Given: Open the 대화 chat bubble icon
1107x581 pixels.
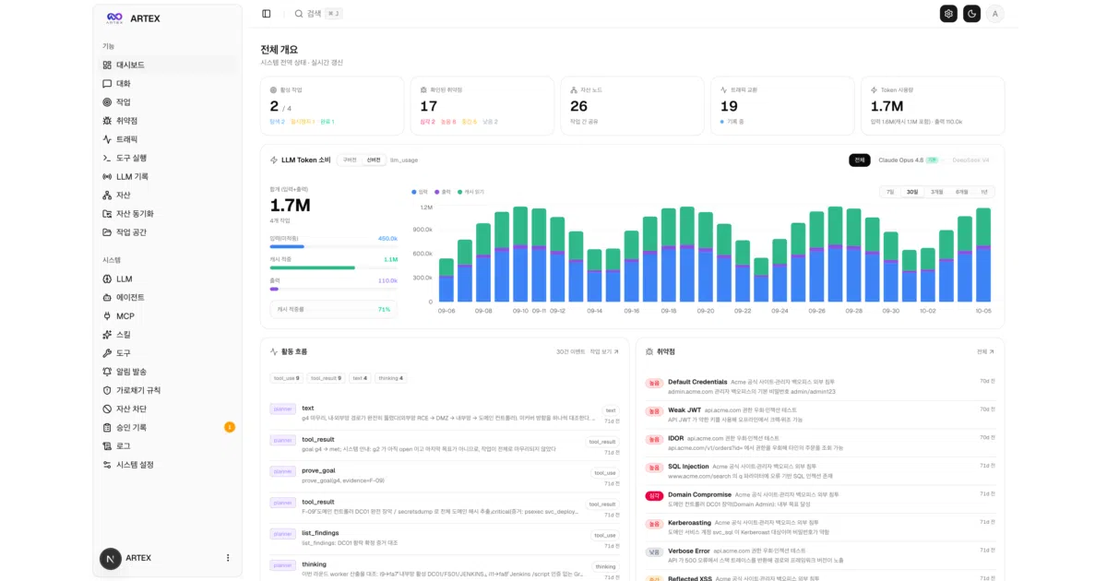Looking at the screenshot, I should tap(107, 83).
